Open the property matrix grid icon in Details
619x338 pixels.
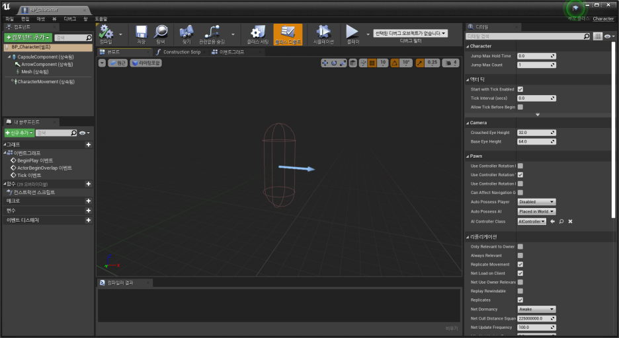(598, 36)
